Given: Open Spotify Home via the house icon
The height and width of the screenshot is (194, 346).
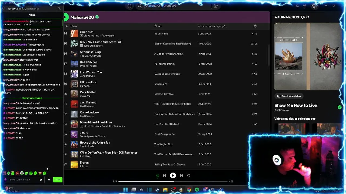Looking at the screenshot, I should 129,6.
